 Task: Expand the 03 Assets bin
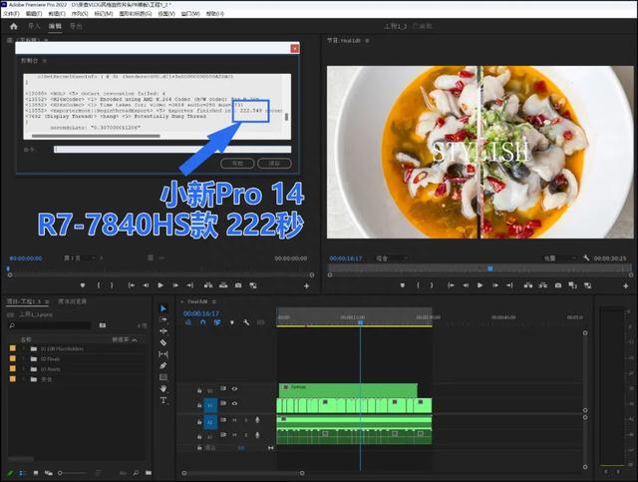point(23,369)
